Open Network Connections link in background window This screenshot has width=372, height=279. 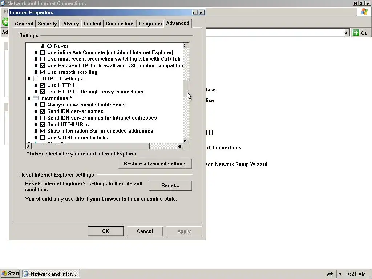pos(224,147)
